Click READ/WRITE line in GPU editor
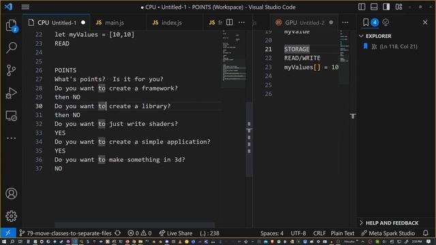The width and height of the screenshot is (436, 245). 302,58
